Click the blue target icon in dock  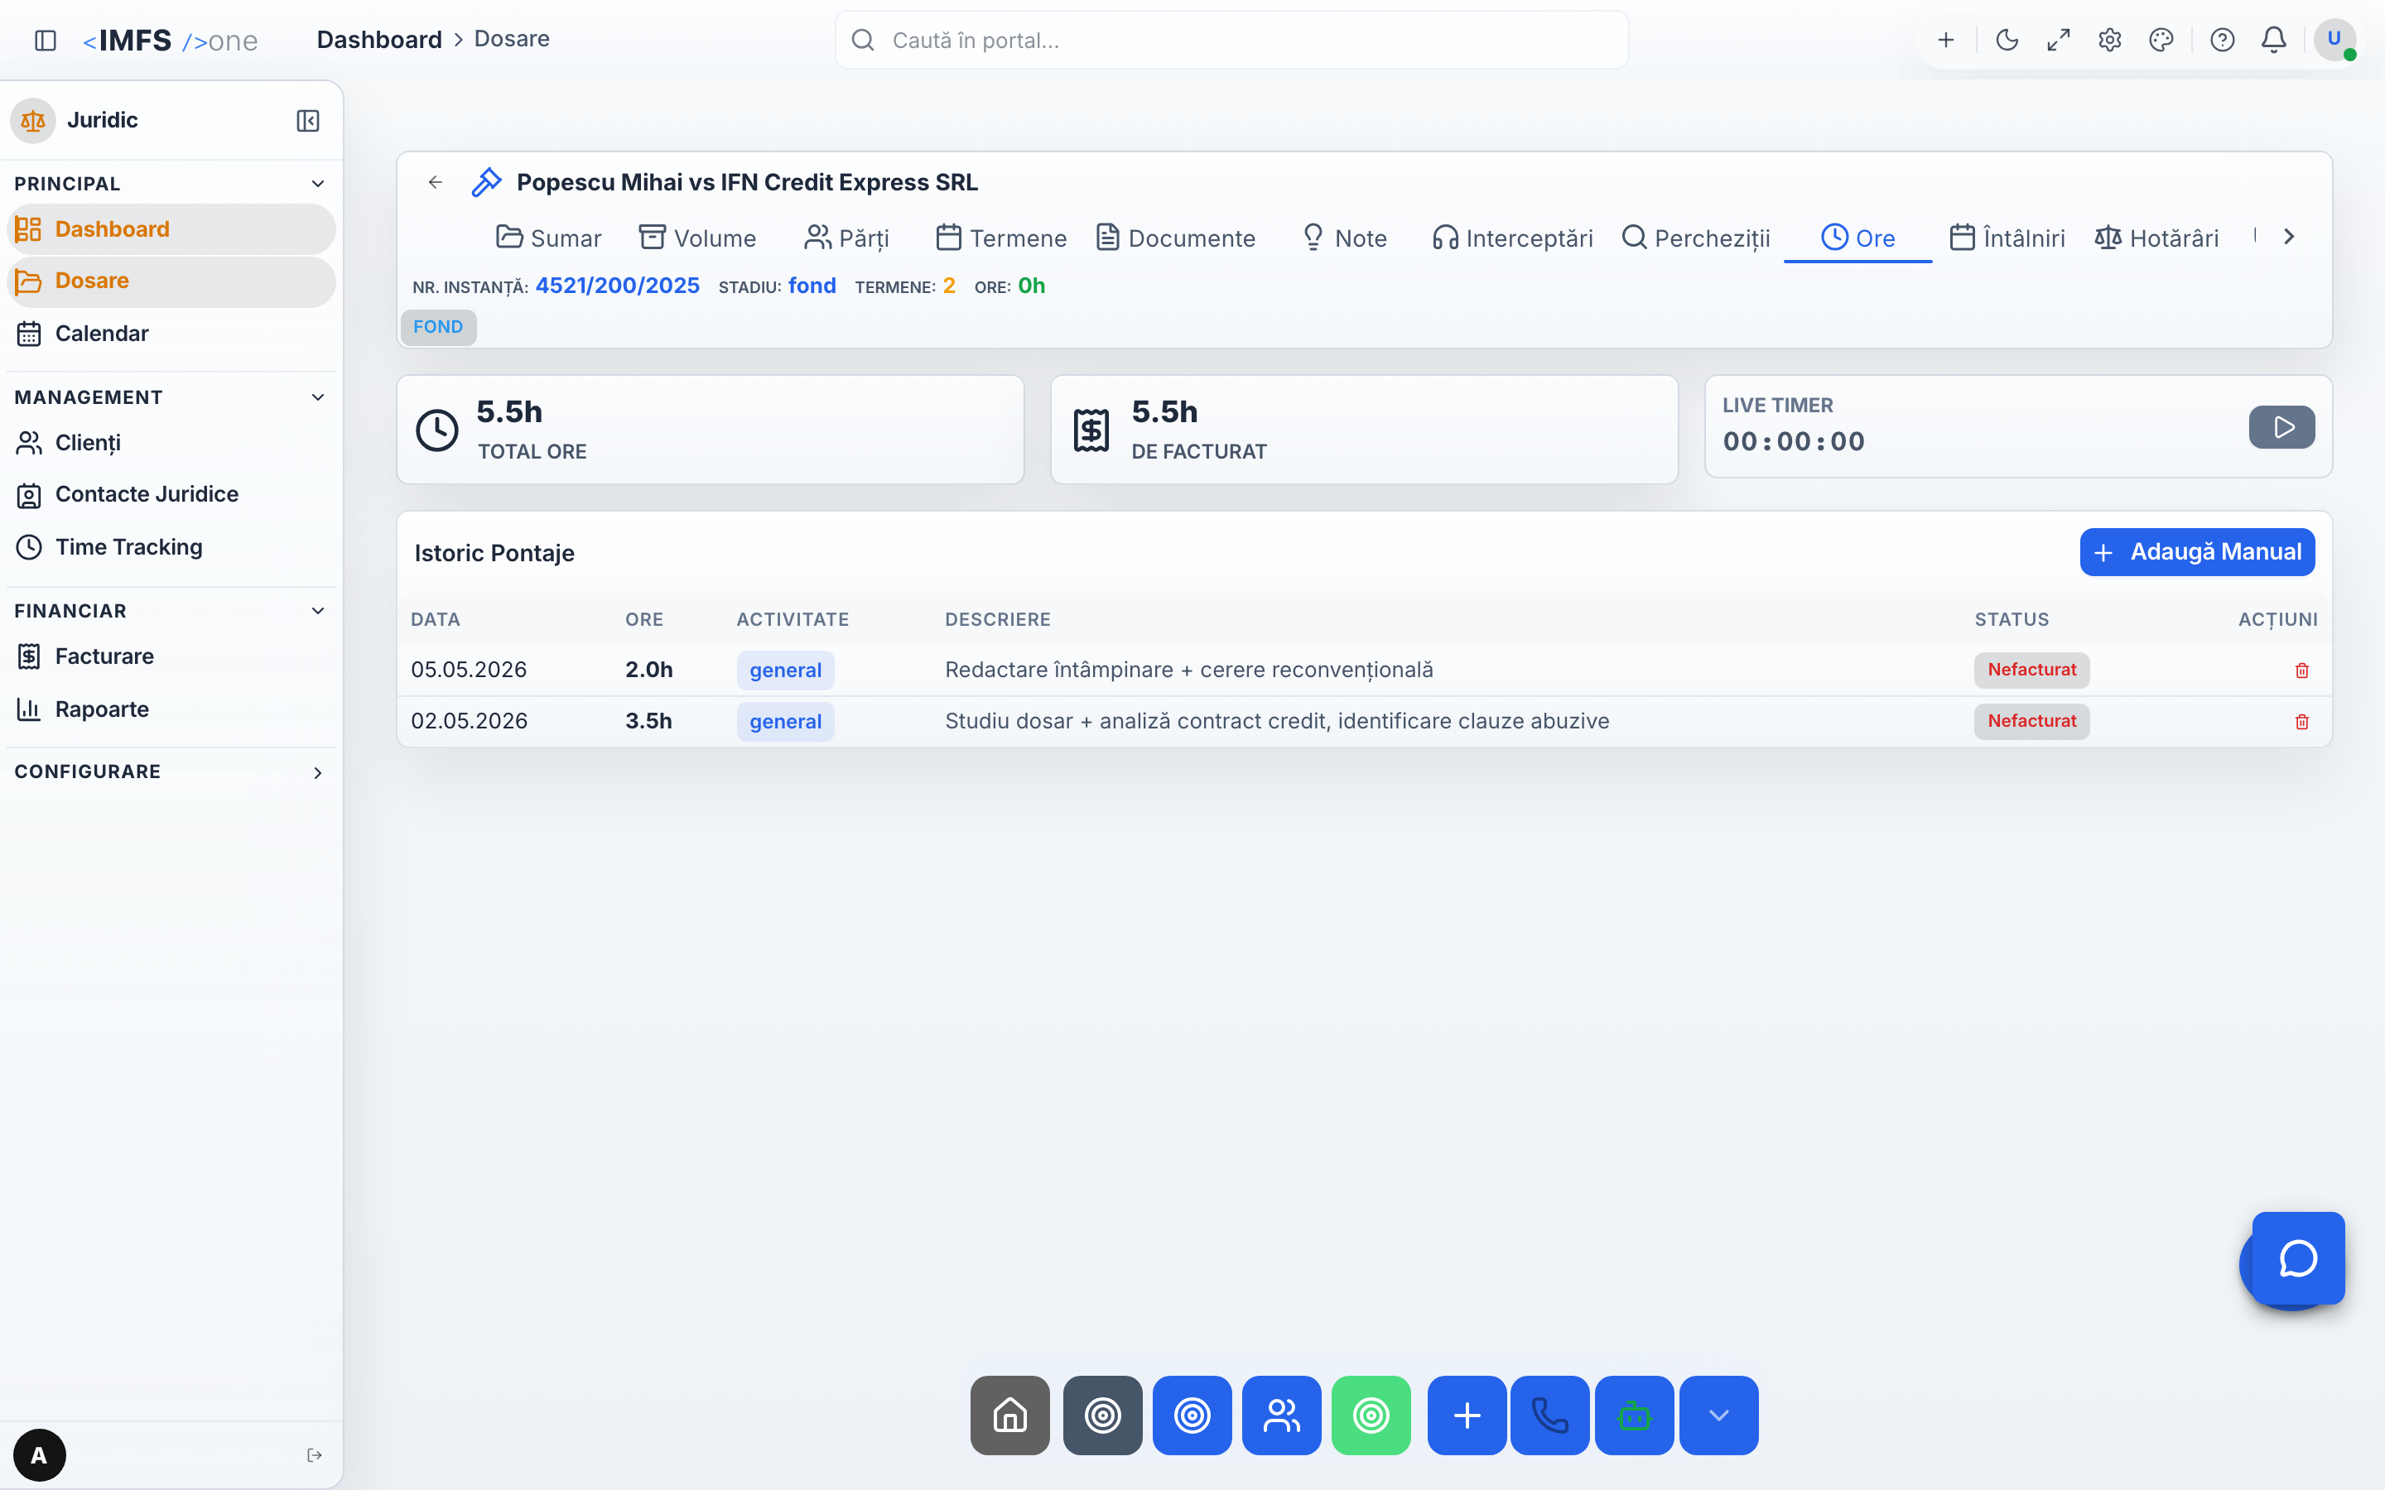point(1192,1415)
